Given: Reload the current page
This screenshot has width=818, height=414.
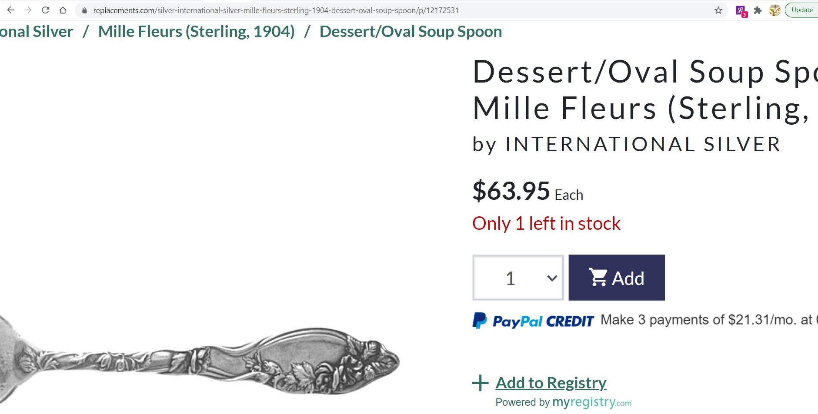Looking at the screenshot, I should pos(46,10).
